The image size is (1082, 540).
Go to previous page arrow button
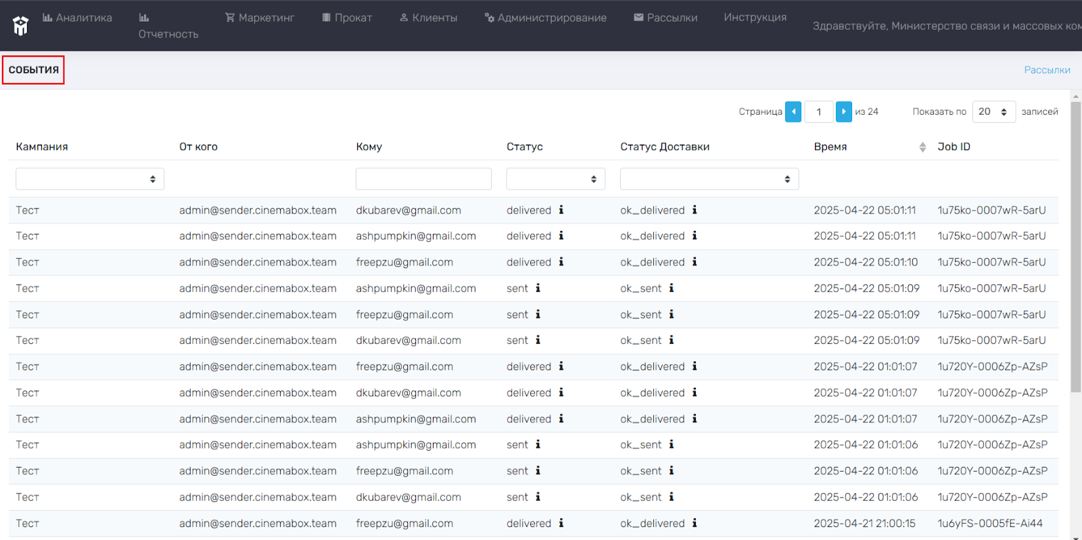pos(793,112)
